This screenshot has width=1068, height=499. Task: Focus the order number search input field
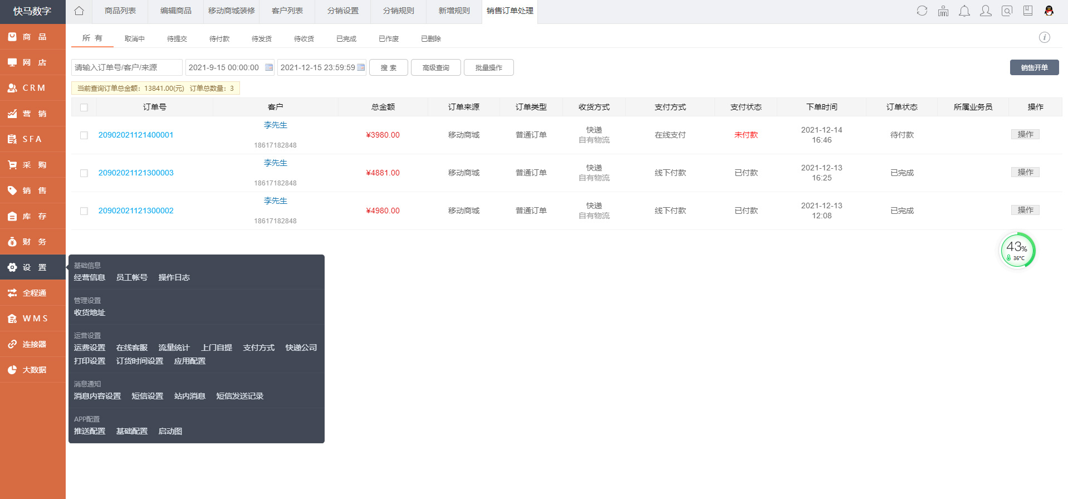[x=126, y=67]
